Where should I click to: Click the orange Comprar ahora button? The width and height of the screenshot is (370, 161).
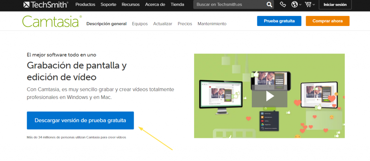coord(327,21)
